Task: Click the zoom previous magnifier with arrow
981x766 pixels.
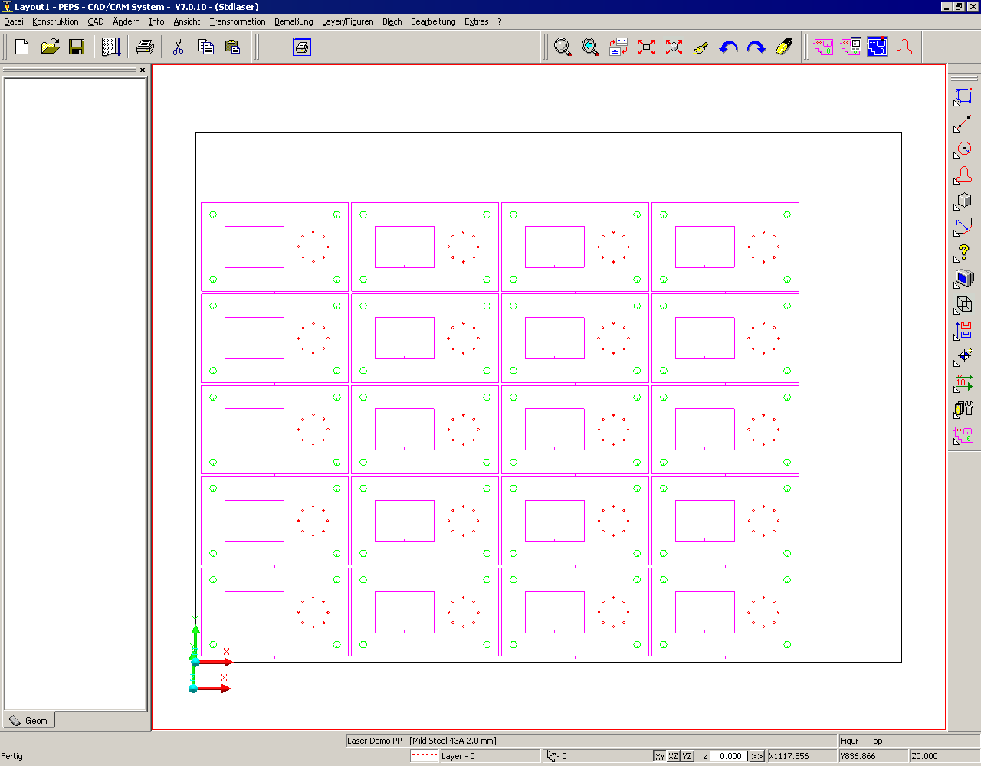Action: tap(590, 47)
